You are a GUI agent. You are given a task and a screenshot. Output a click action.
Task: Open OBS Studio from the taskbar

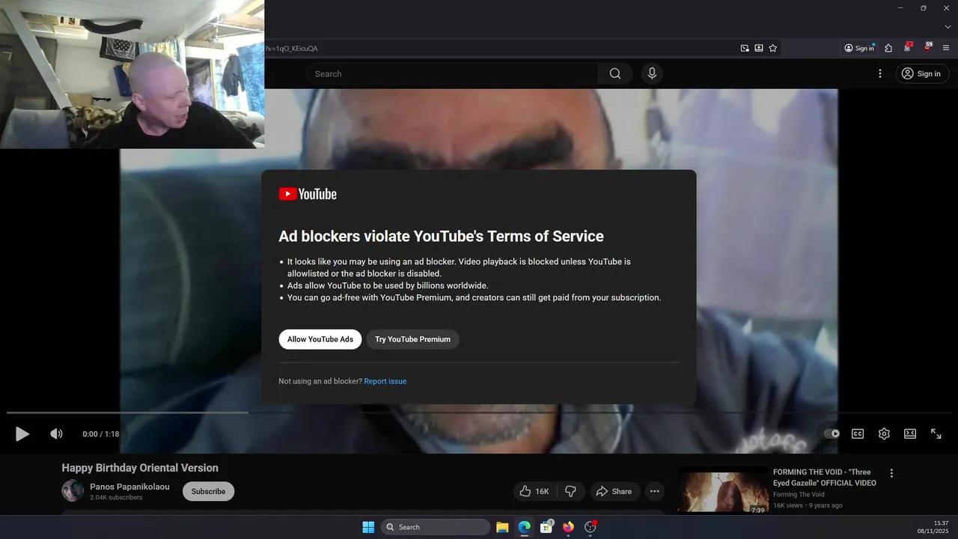[590, 527]
